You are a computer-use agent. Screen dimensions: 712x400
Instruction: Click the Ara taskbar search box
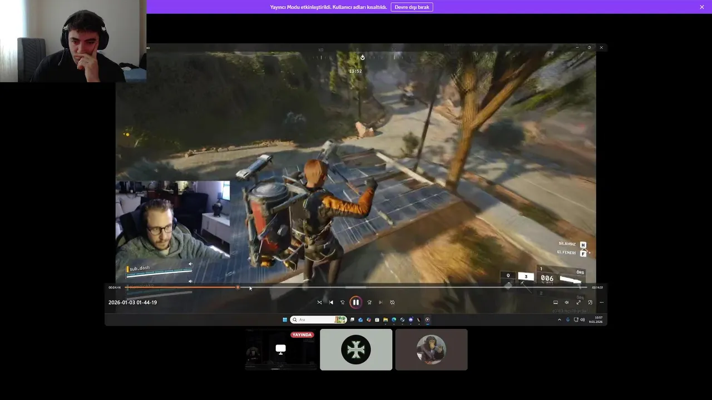click(x=318, y=319)
